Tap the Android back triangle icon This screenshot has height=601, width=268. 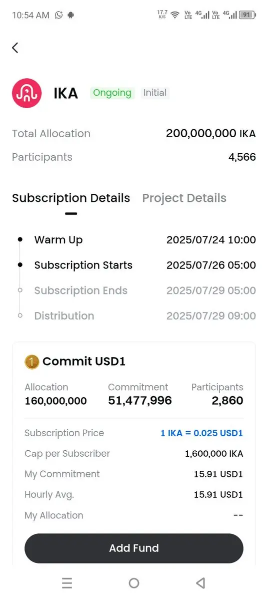click(x=200, y=583)
